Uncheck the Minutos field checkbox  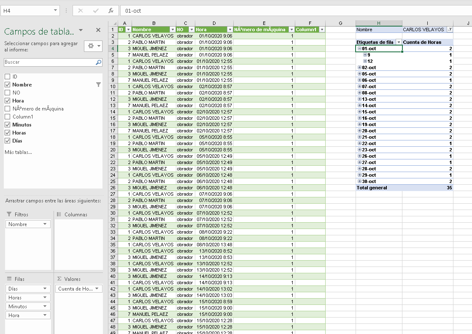click(x=7, y=125)
